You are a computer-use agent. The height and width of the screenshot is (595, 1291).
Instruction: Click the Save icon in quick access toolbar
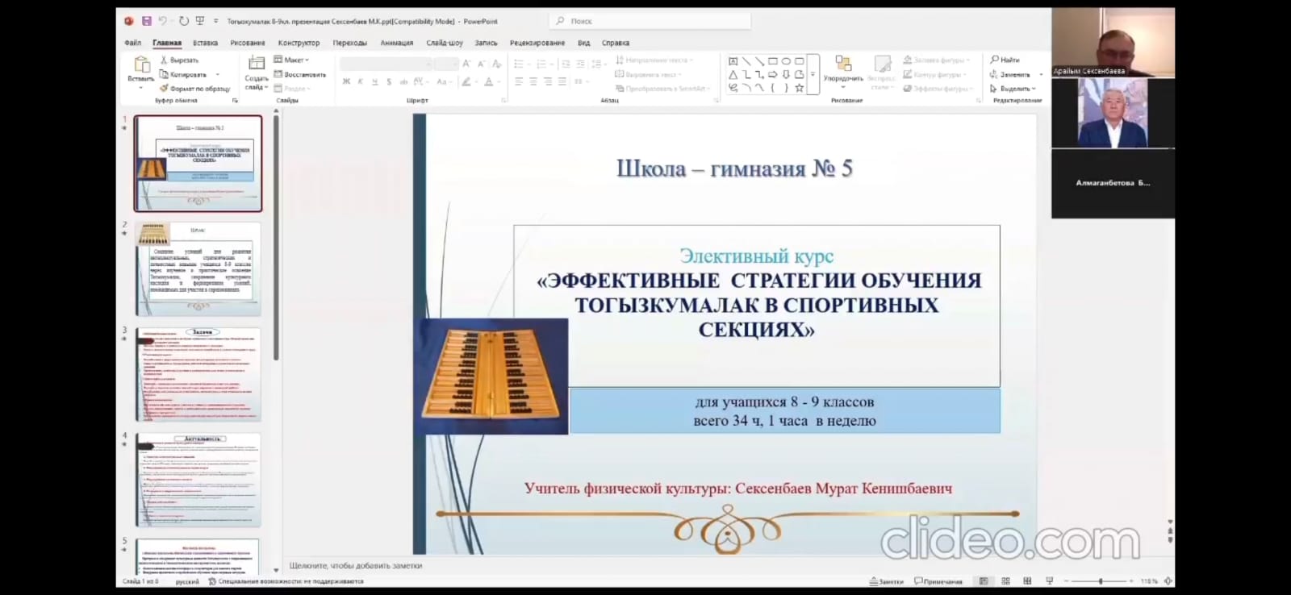(x=146, y=21)
